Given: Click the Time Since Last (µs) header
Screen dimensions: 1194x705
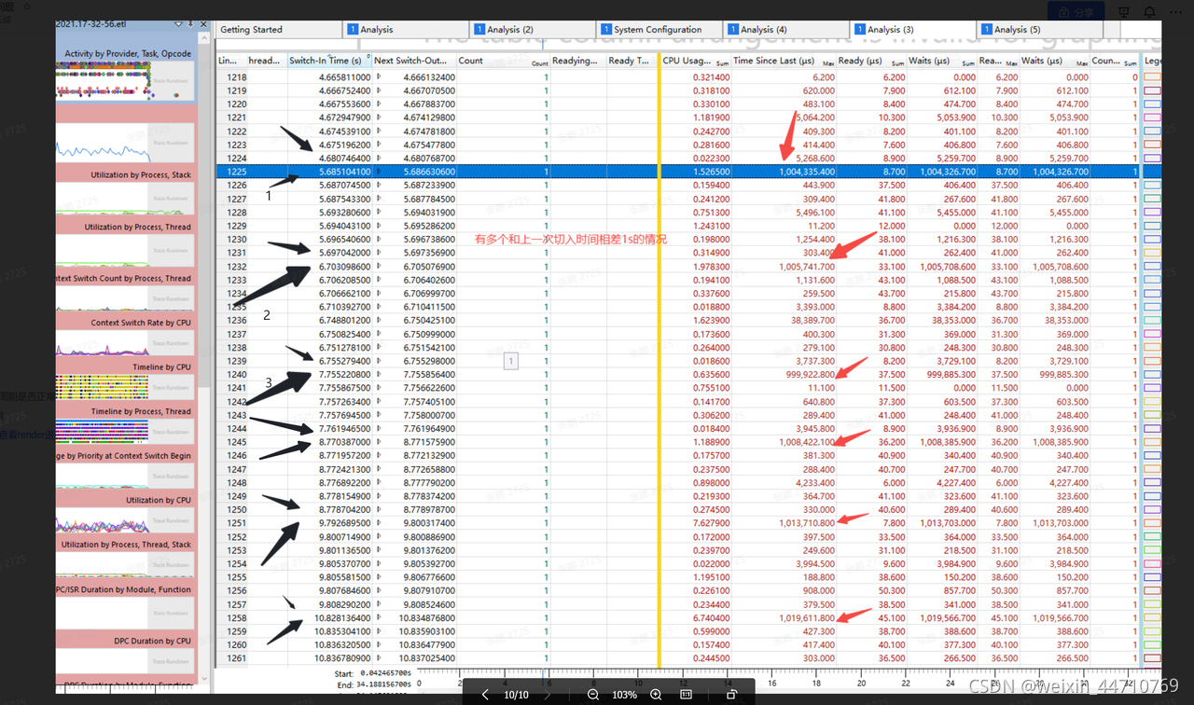Looking at the screenshot, I should click(x=784, y=61).
